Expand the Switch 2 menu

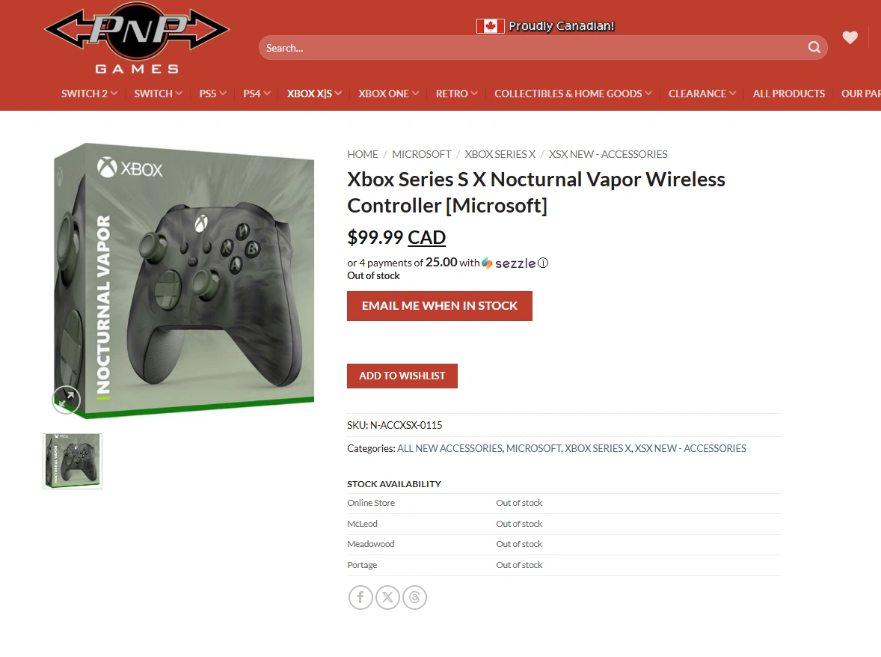pos(89,94)
